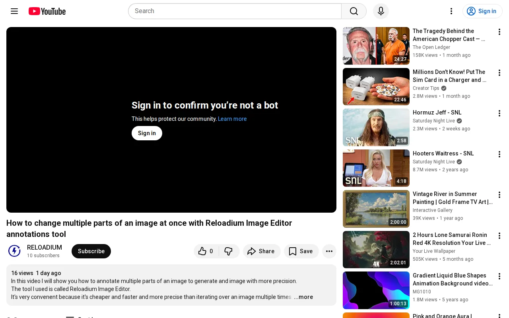Open American Chopper Cast video thumbnail

[376, 46]
